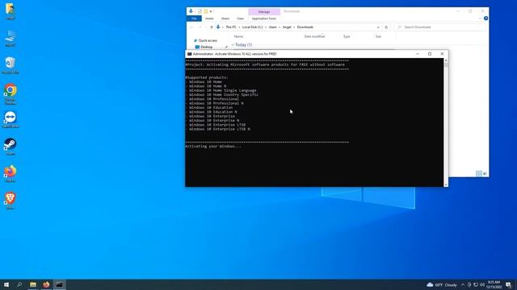This screenshot has width=517, height=290.
Task: Click the command prompt vertical scrollbar
Action: click(x=446, y=122)
